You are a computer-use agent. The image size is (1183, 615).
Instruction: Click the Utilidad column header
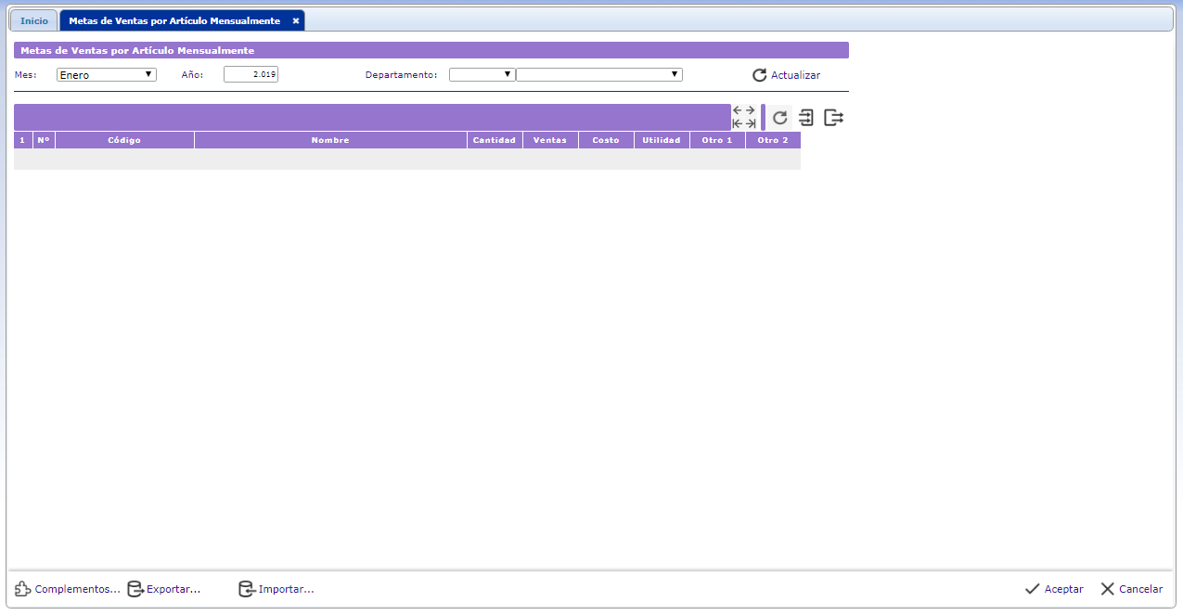click(x=662, y=140)
